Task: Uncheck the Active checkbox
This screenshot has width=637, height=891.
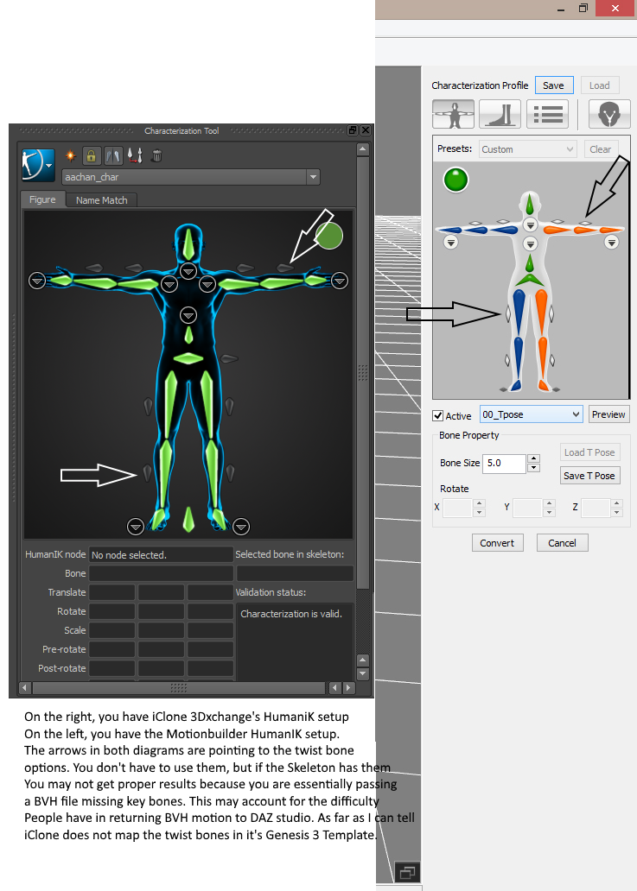Action: pyautogui.click(x=438, y=415)
